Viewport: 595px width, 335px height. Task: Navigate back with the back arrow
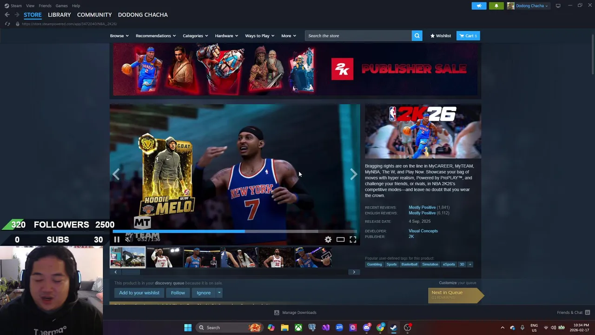[x=7, y=15]
